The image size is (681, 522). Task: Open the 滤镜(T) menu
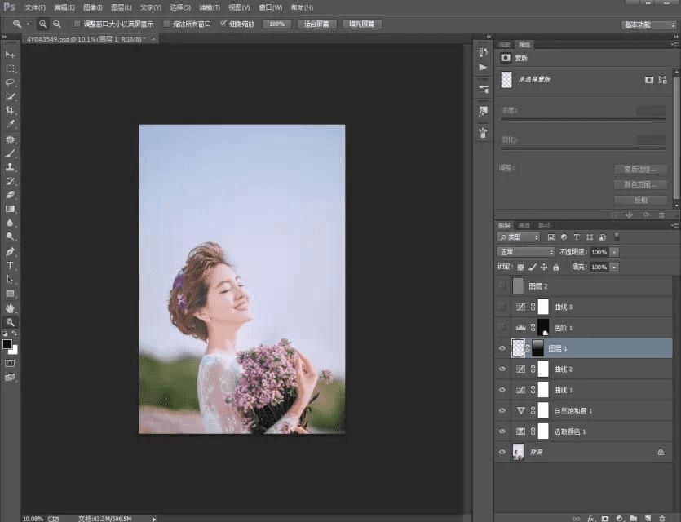tap(210, 7)
